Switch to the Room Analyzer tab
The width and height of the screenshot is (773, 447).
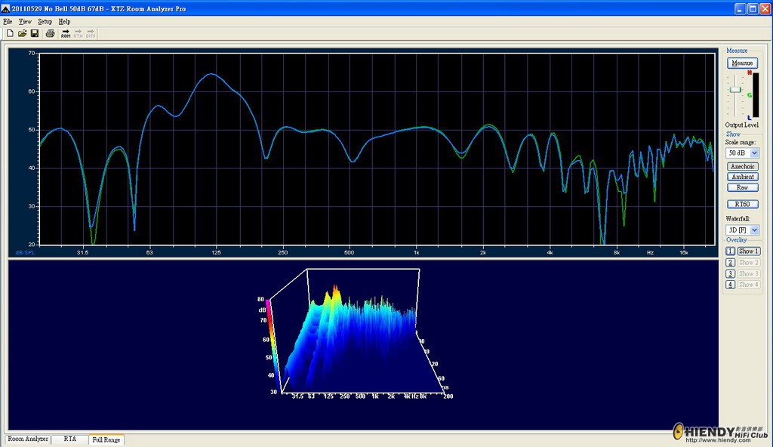[28, 439]
